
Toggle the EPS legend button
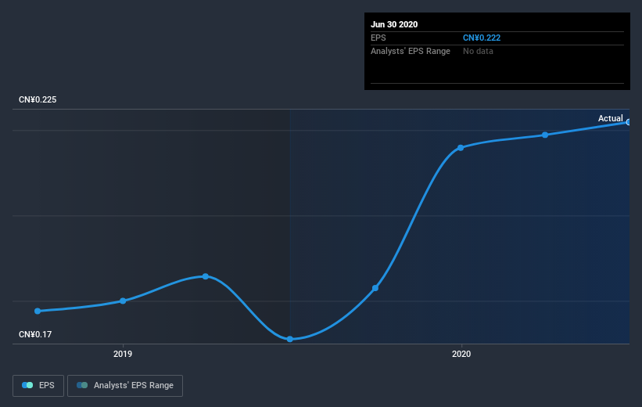click(38, 385)
